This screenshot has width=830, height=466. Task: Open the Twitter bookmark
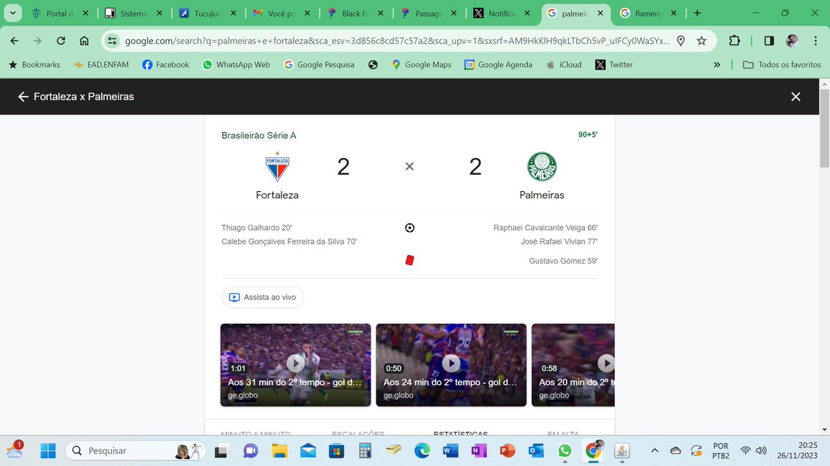pyautogui.click(x=614, y=65)
